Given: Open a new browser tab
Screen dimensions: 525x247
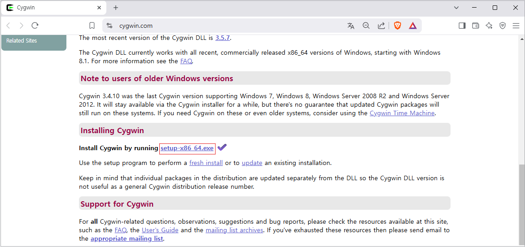Looking at the screenshot, I should coord(116,8).
